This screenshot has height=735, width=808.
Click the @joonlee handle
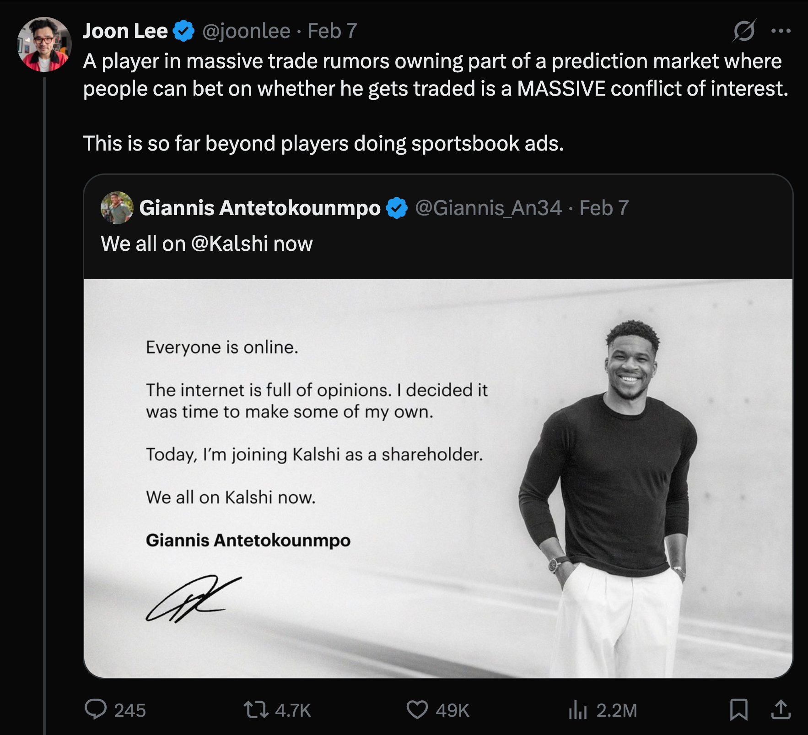click(x=246, y=31)
